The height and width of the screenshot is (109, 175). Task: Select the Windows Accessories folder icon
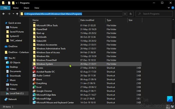coord(34,45)
